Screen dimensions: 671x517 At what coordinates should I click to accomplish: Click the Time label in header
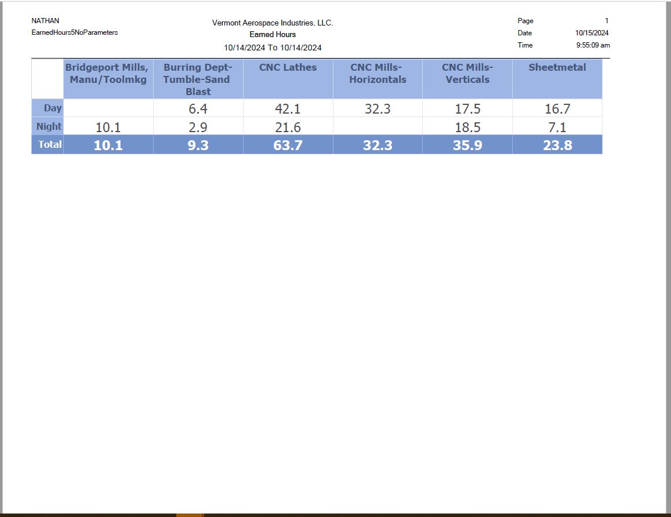tap(525, 45)
